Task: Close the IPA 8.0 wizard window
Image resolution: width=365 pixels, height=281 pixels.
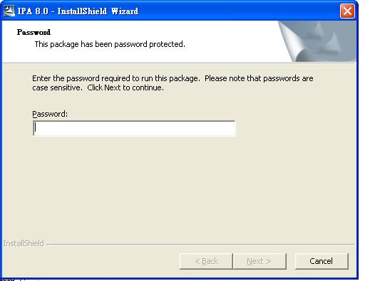Action: click(x=347, y=11)
